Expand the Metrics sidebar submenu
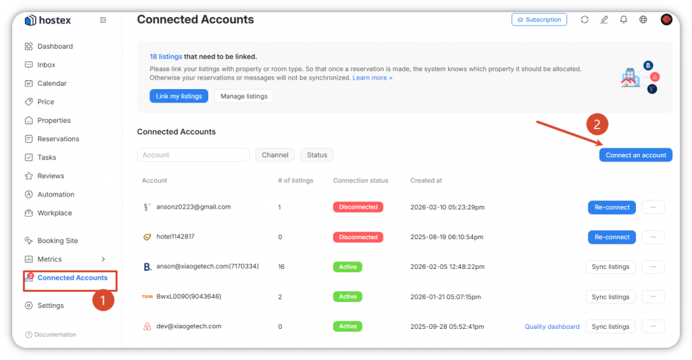This screenshot has width=692, height=360. coord(103,259)
